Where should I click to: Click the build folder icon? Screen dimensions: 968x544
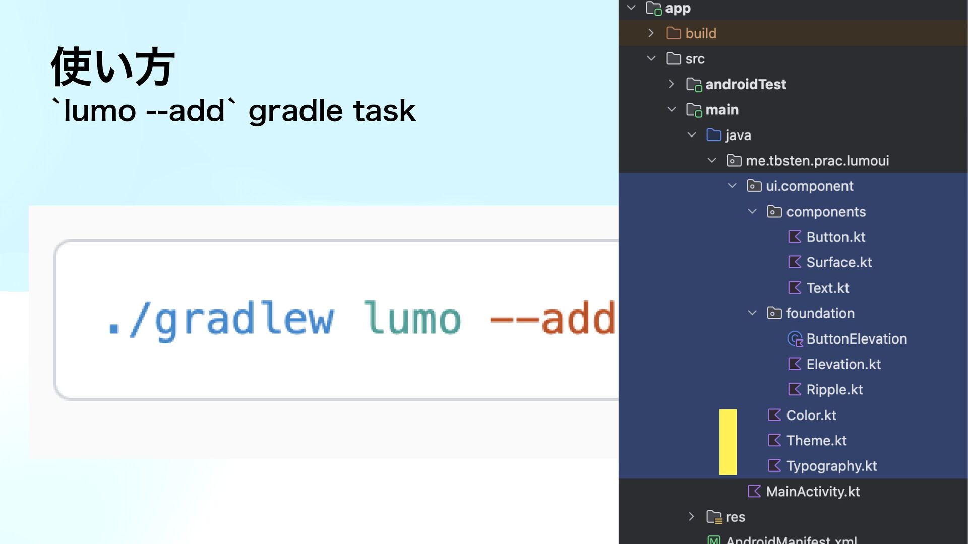(x=673, y=33)
